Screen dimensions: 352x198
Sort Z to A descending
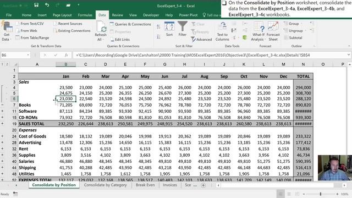[158, 37]
